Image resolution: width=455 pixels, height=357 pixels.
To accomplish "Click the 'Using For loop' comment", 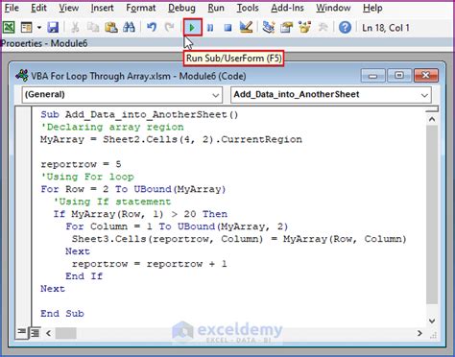I will coord(87,177).
